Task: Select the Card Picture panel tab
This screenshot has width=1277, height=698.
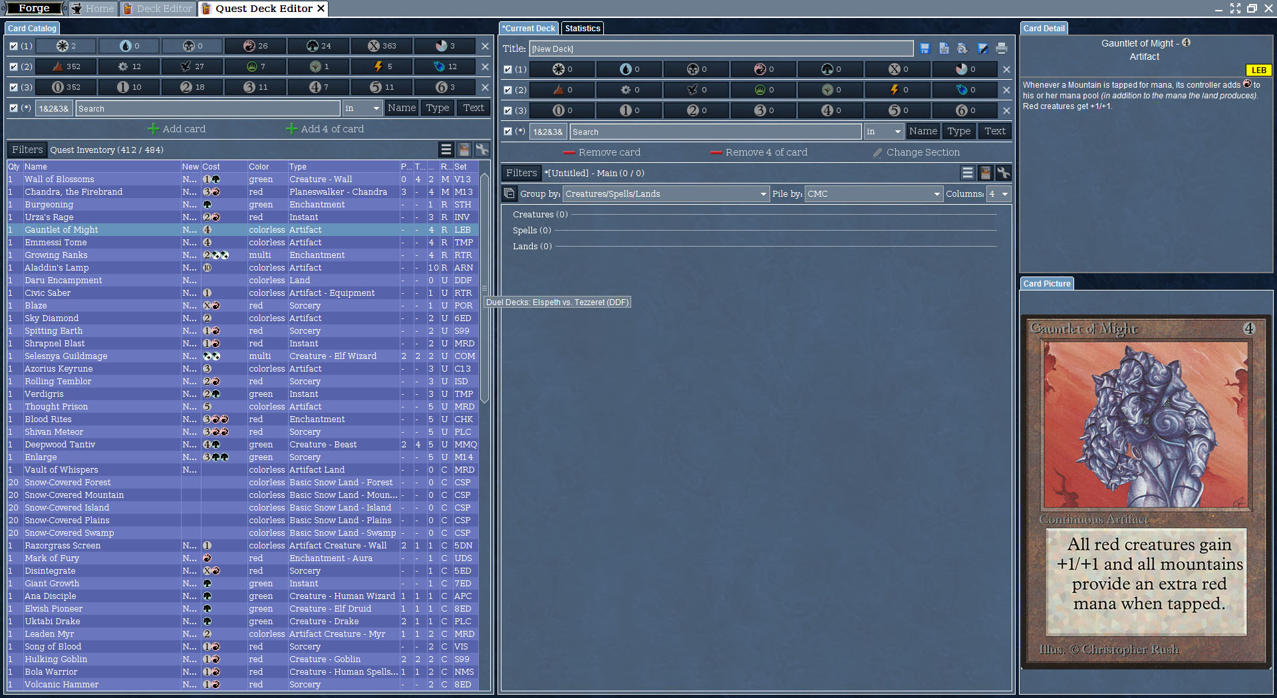Action: click(x=1047, y=283)
